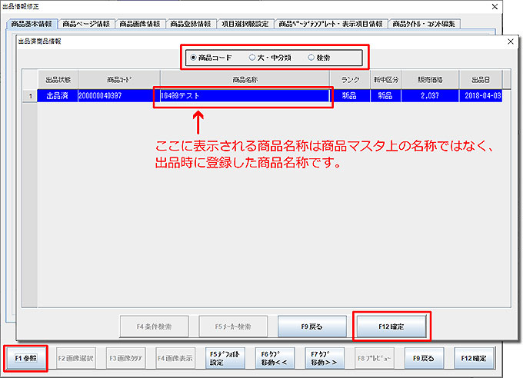Click F6 タブ移動<< button
The image size is (523, 378).
[x=275, y=358]
